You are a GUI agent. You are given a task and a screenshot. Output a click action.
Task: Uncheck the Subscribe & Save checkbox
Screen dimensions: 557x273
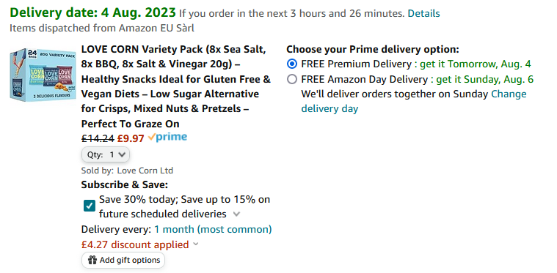click(90, 206)
